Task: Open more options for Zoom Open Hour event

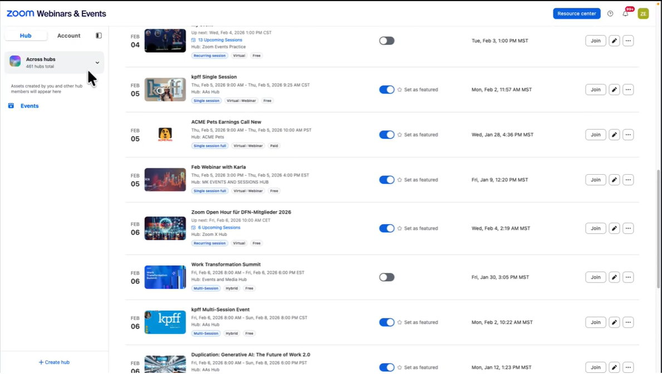Action: point(628,228)
